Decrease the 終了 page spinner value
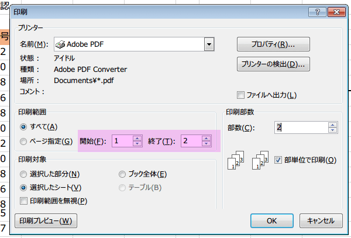This screenshot has height=238, width=351. pos(205,144)
